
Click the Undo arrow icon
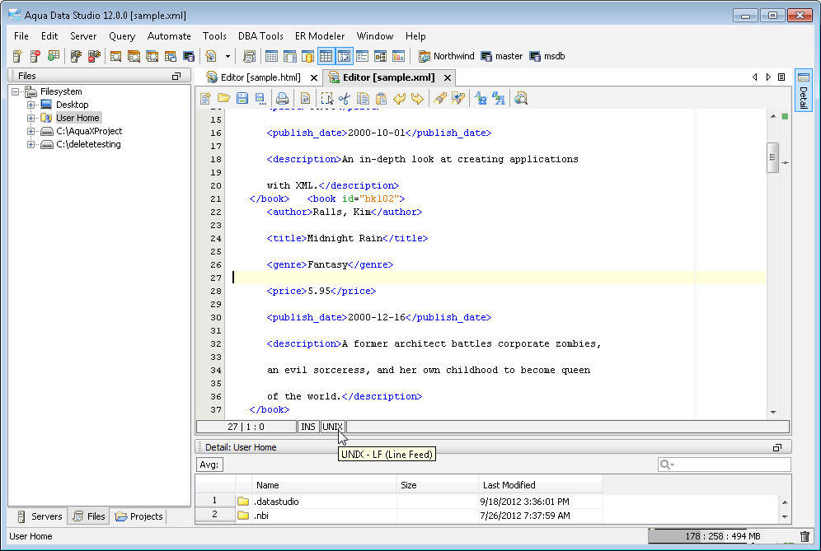click(x=400, y=99)
